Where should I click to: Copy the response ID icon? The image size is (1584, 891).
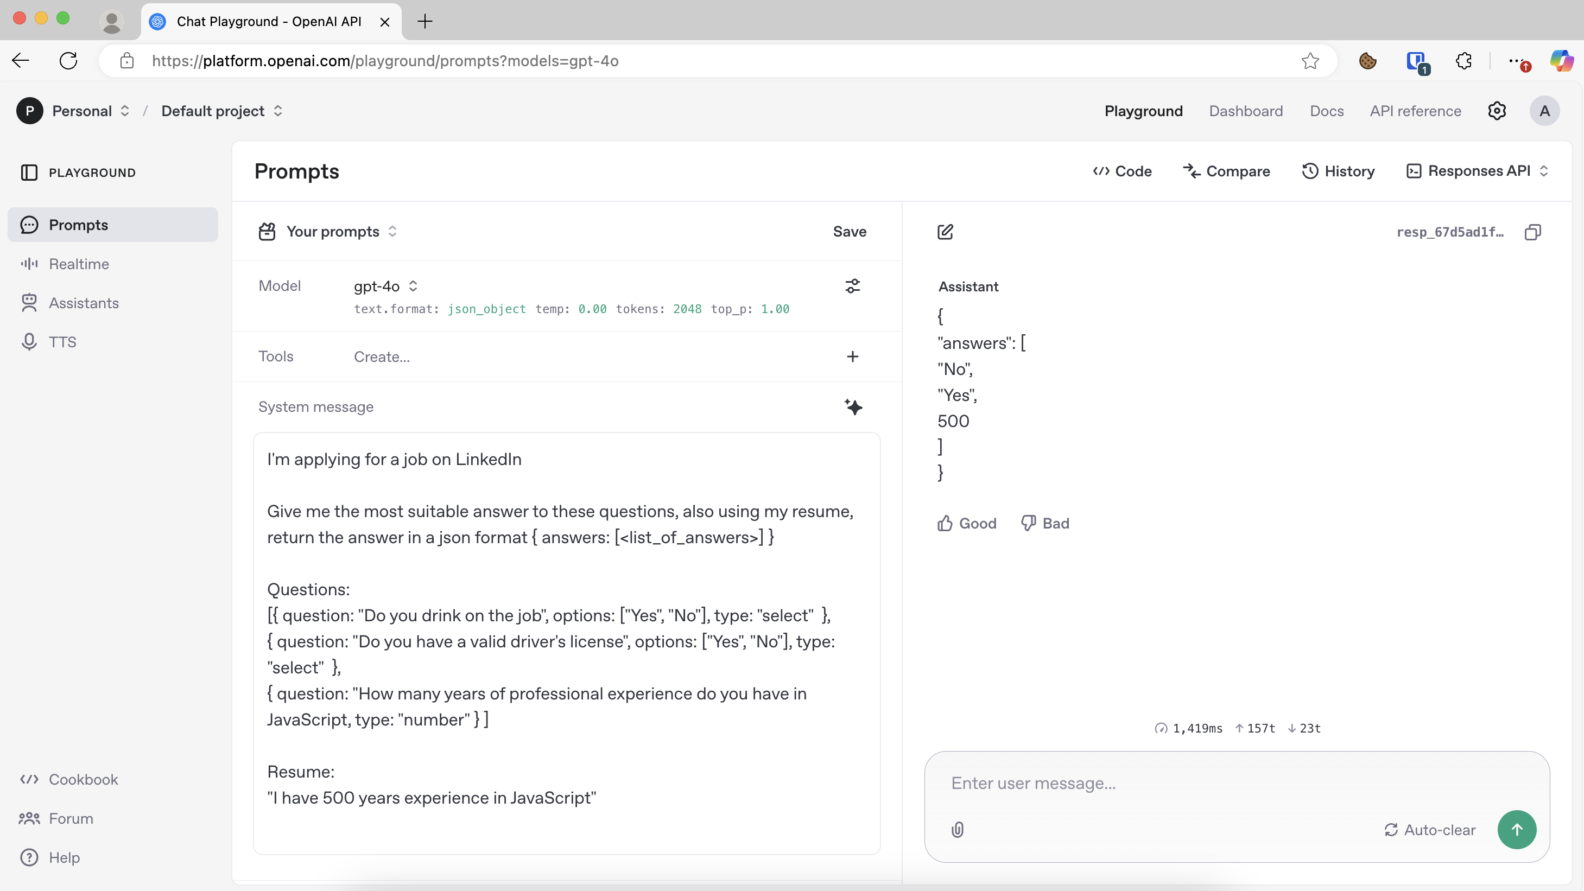click(1533, 232)
